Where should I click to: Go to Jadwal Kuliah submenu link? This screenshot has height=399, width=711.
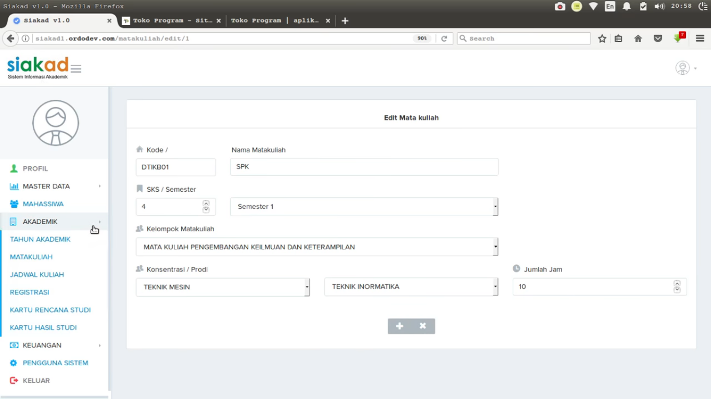point(37,274)
